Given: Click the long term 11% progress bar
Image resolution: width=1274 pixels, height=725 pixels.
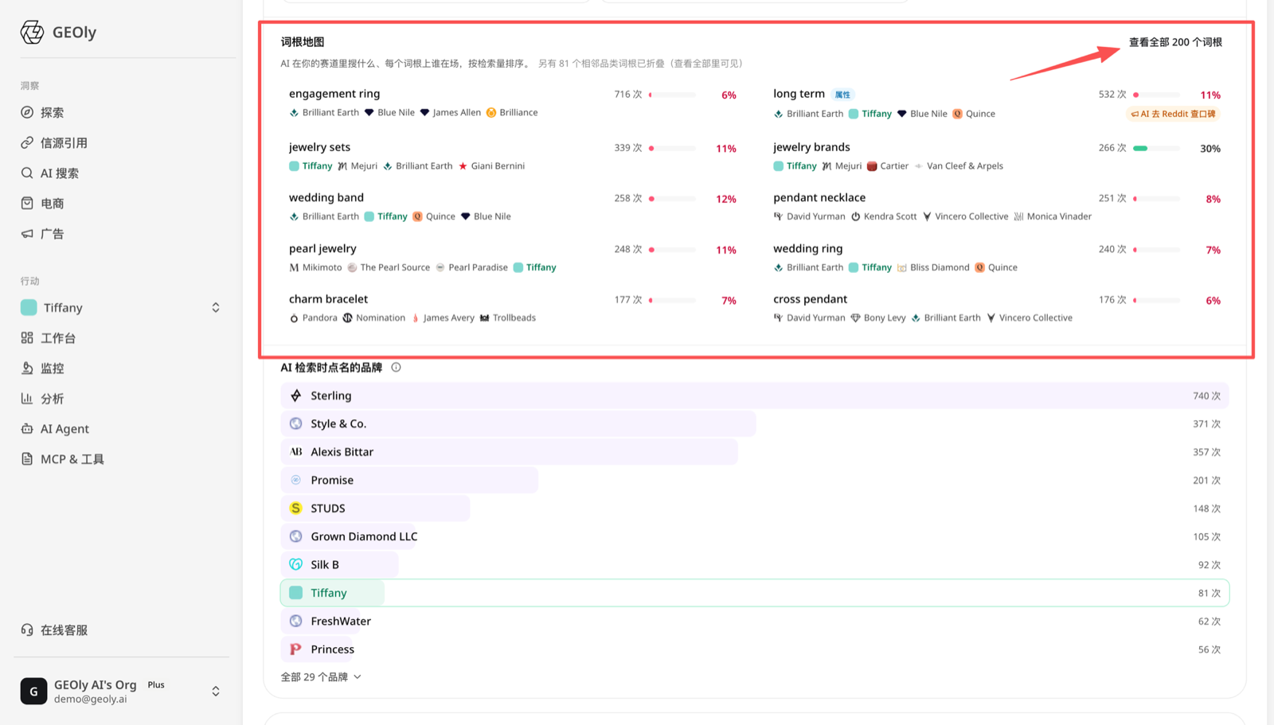Looking at the screenshot, I should [1156, 95].
